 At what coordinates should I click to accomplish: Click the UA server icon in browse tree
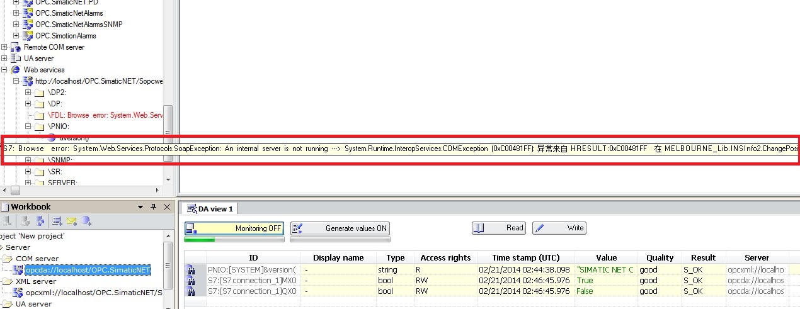click(x=16, y=59)
